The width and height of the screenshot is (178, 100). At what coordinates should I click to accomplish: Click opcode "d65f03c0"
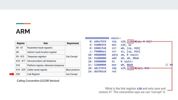pyautogui.click(x=100, y=72)
